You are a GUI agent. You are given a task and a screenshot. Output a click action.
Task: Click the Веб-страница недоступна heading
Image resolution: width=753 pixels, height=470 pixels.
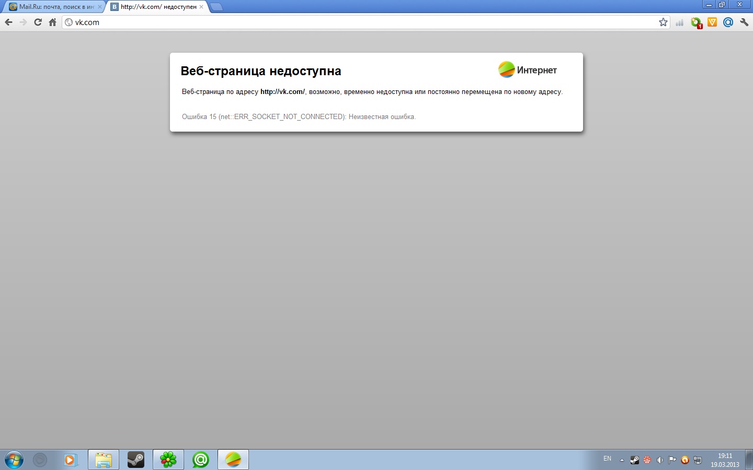click(x=261, y=71)
